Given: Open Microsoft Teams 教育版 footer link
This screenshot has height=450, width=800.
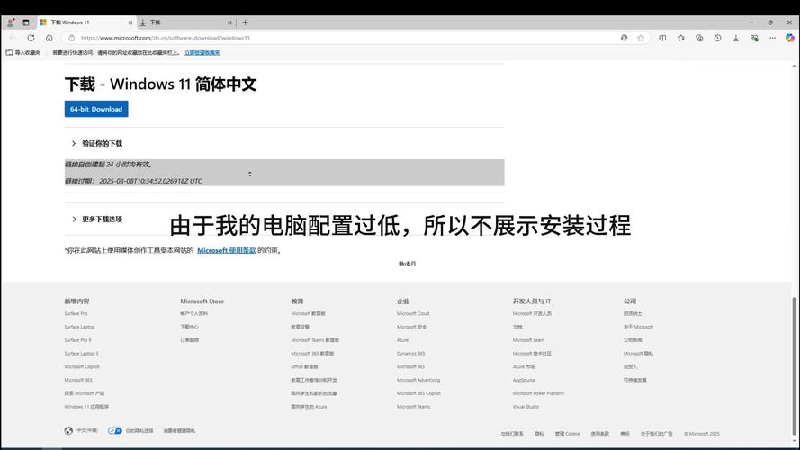Looking at the screenshot, I should (x=315, y=340).
